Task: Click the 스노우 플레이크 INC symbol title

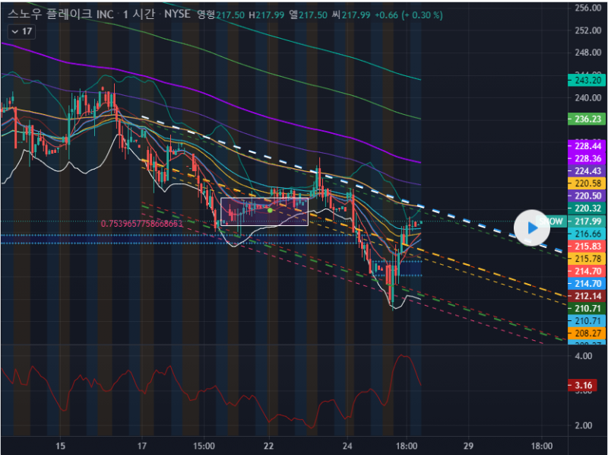Action: click(57, 14)
